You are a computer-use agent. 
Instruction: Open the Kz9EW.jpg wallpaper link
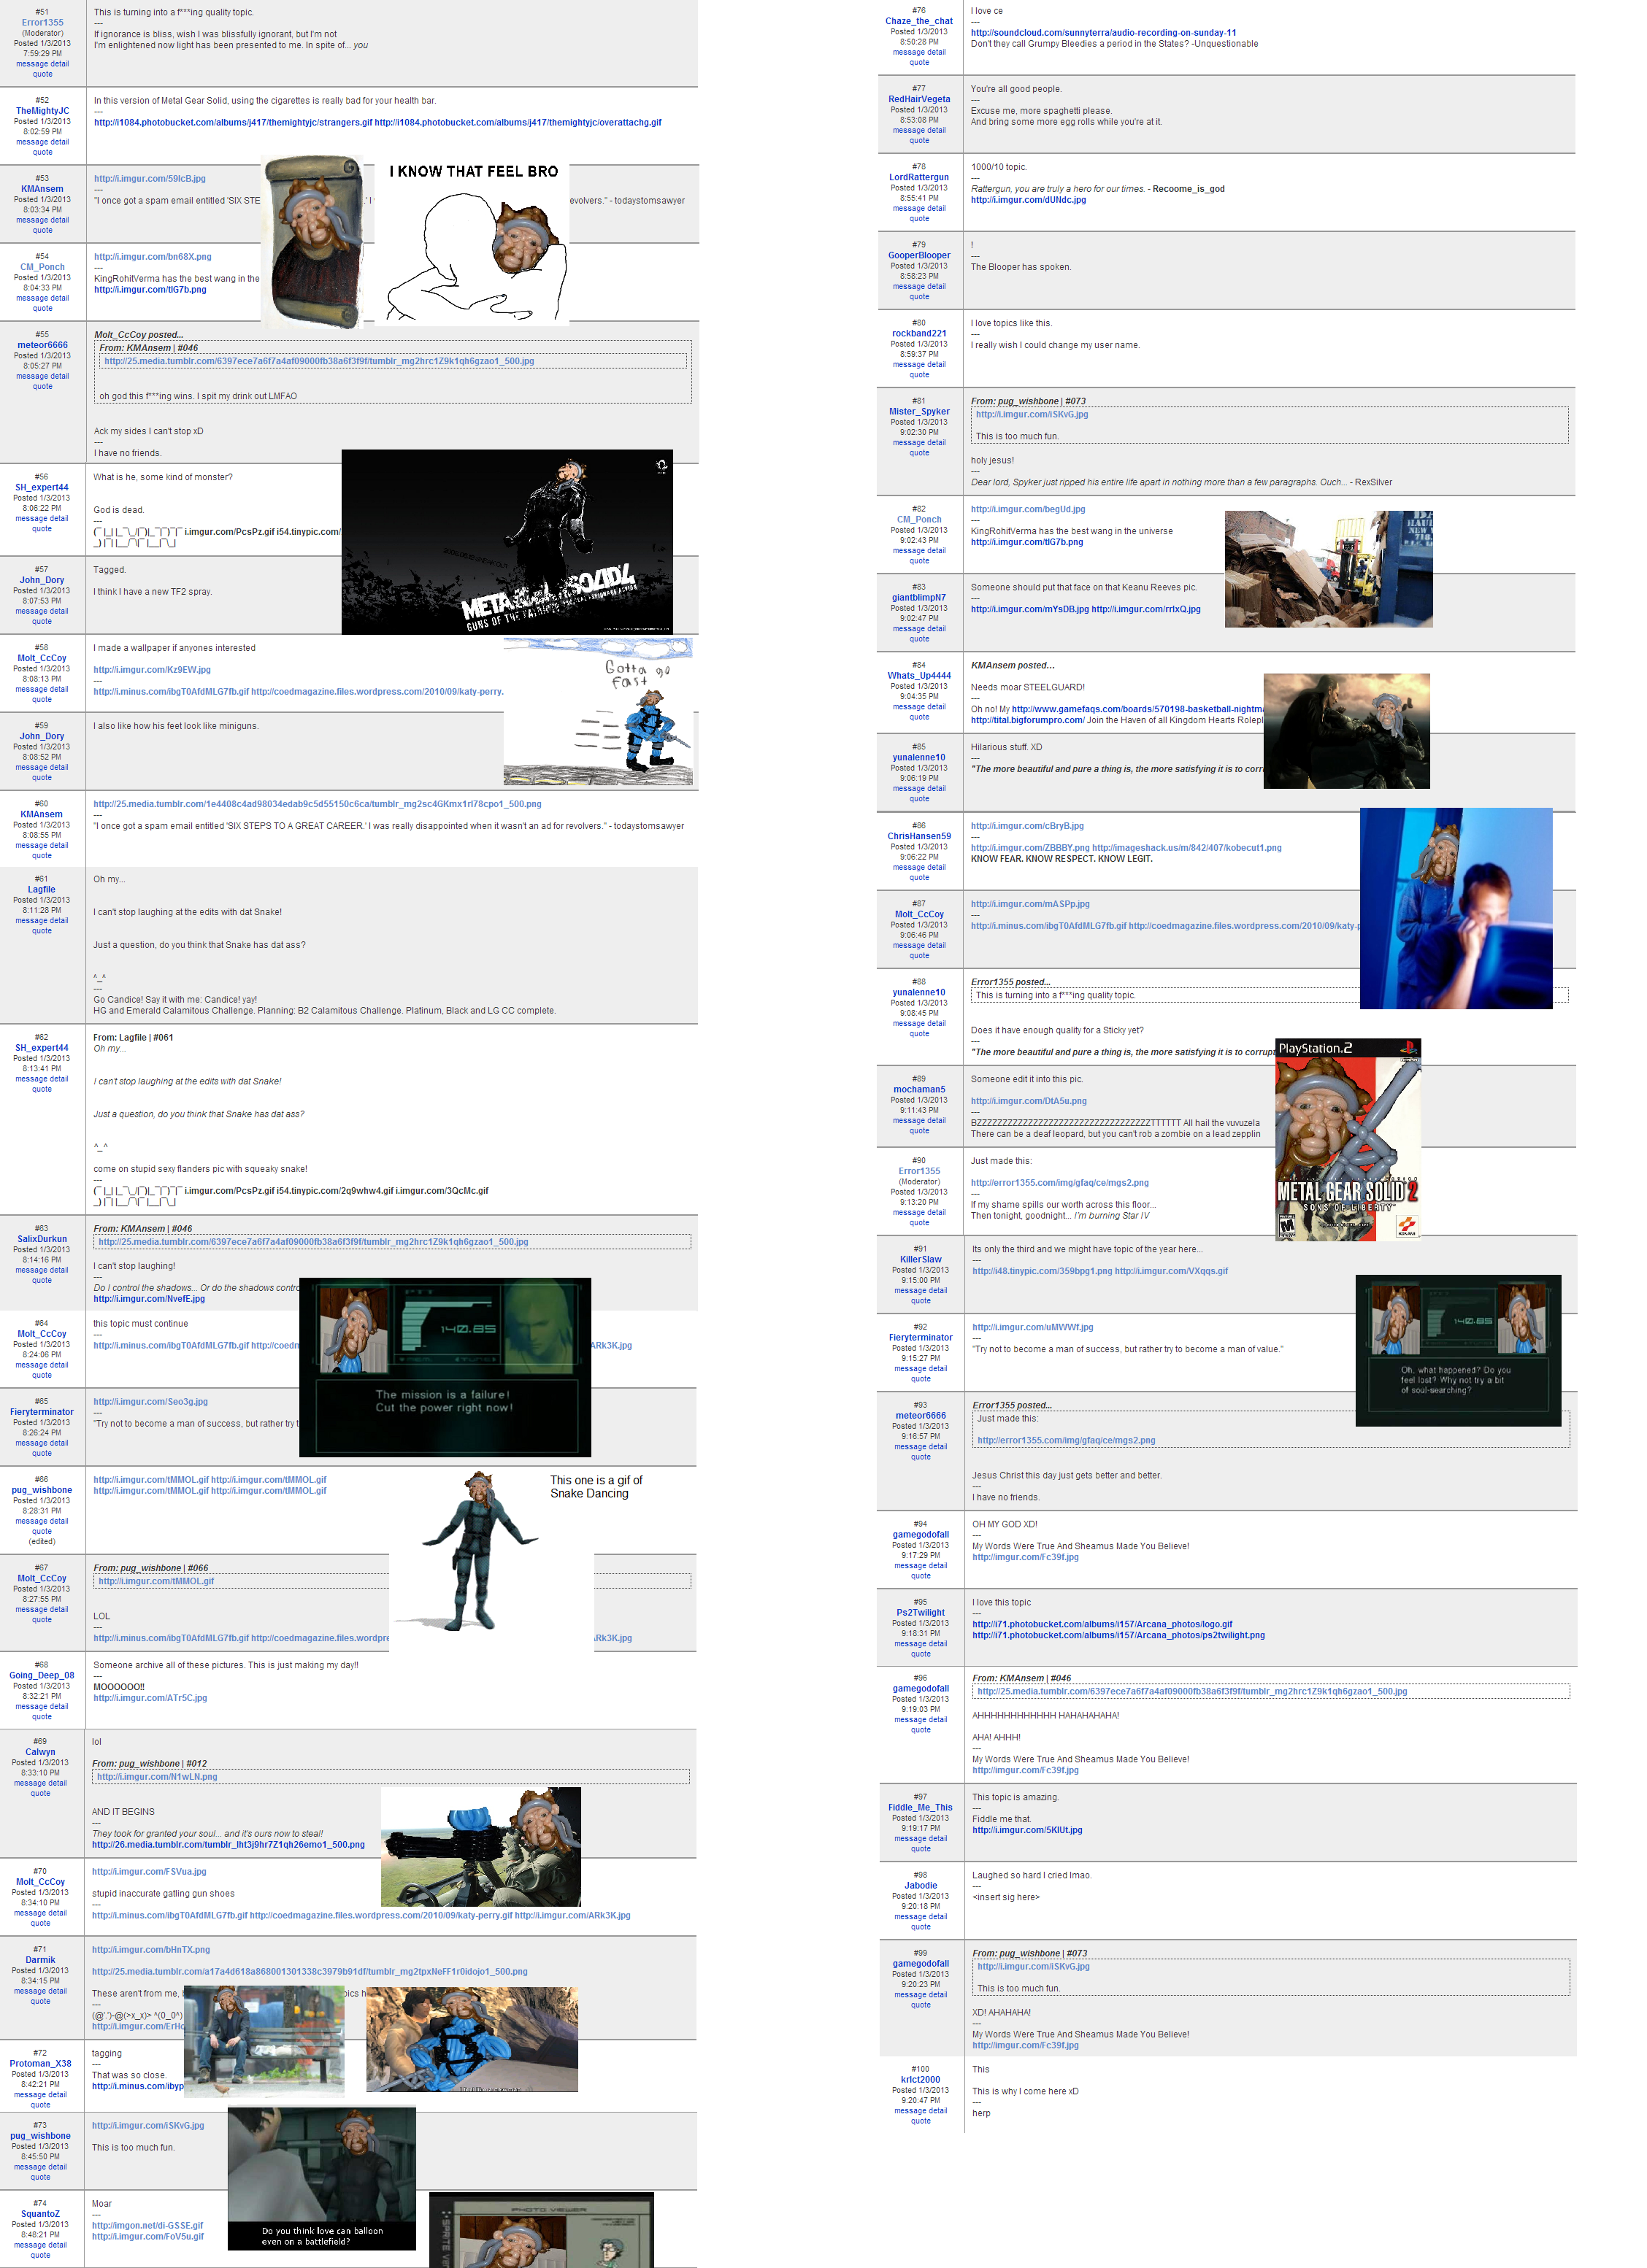[x=152, y=670]
